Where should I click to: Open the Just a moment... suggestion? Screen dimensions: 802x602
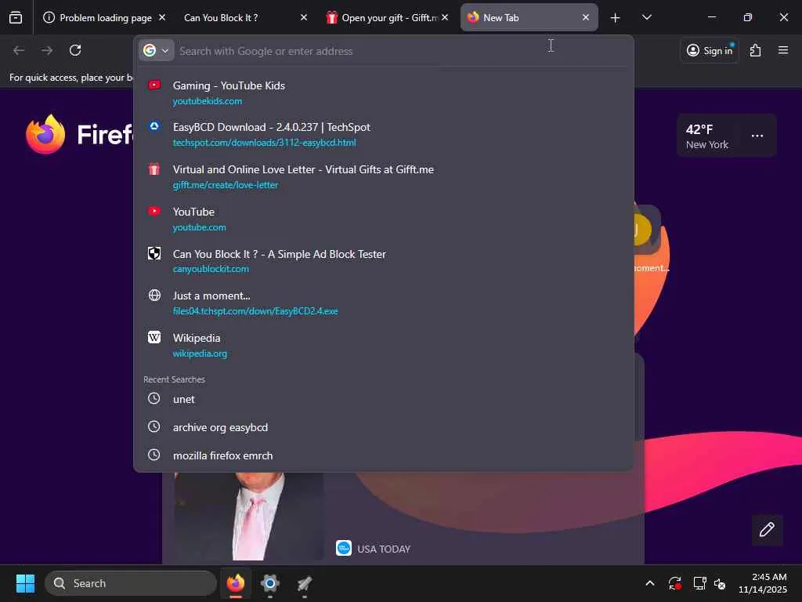[384, 303]
